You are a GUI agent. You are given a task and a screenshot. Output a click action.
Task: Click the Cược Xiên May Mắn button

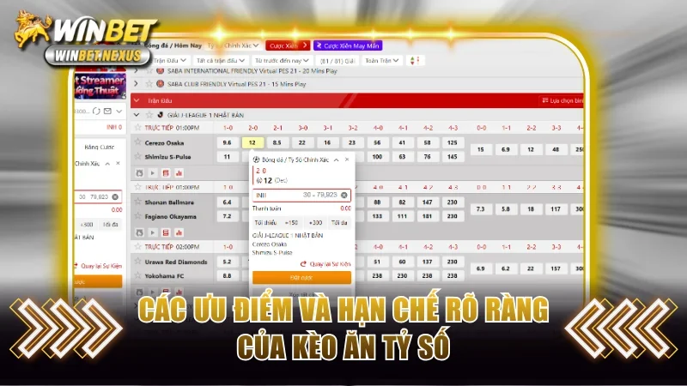(x=348, y=45)
